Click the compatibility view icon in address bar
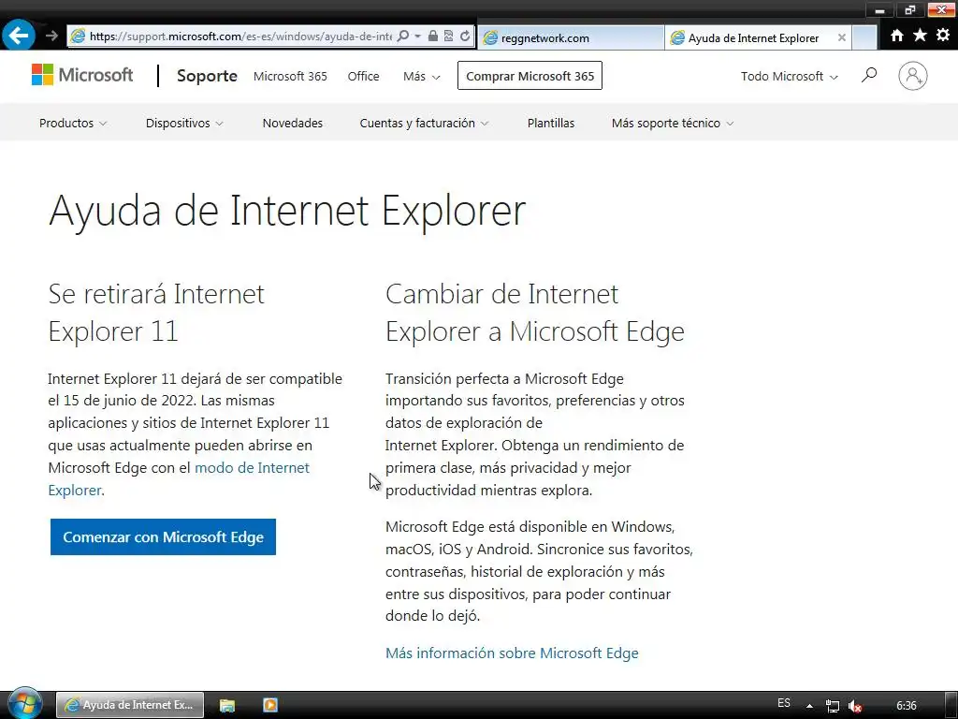The width and height of the screenshot is (958, 719). 448,37
